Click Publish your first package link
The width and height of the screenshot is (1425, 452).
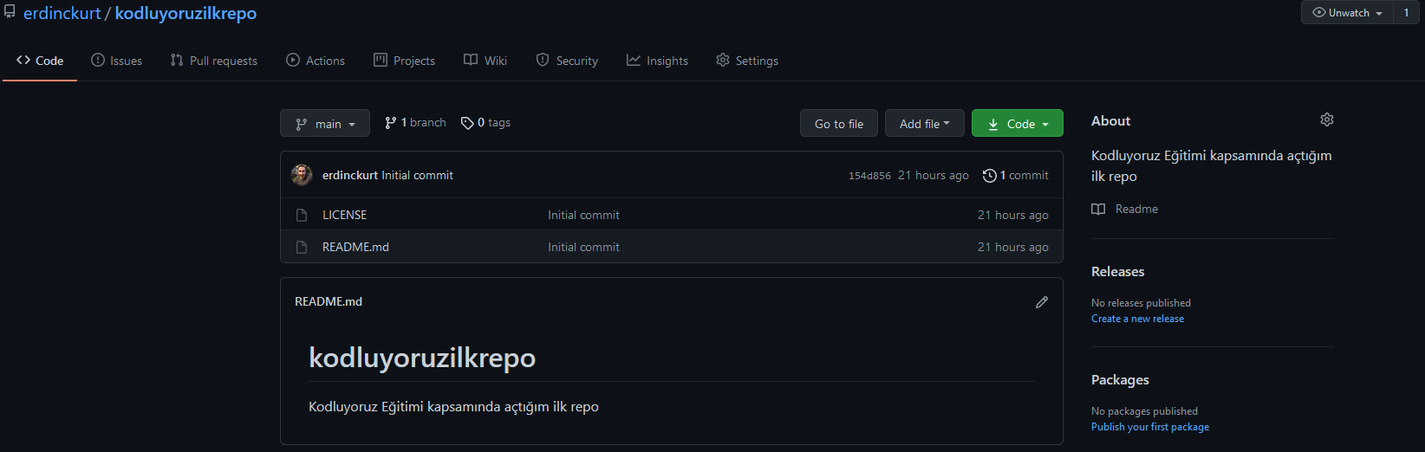(x=1150, y=427)
